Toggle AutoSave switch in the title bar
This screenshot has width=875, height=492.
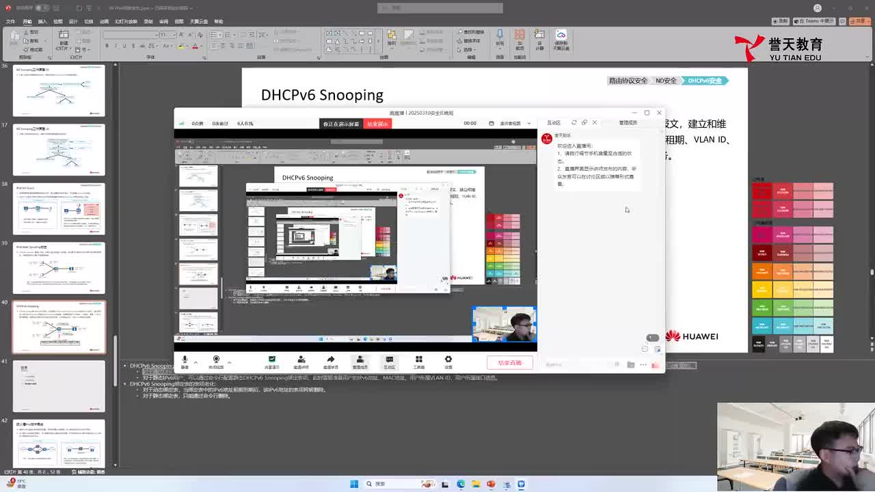(42, 8)
